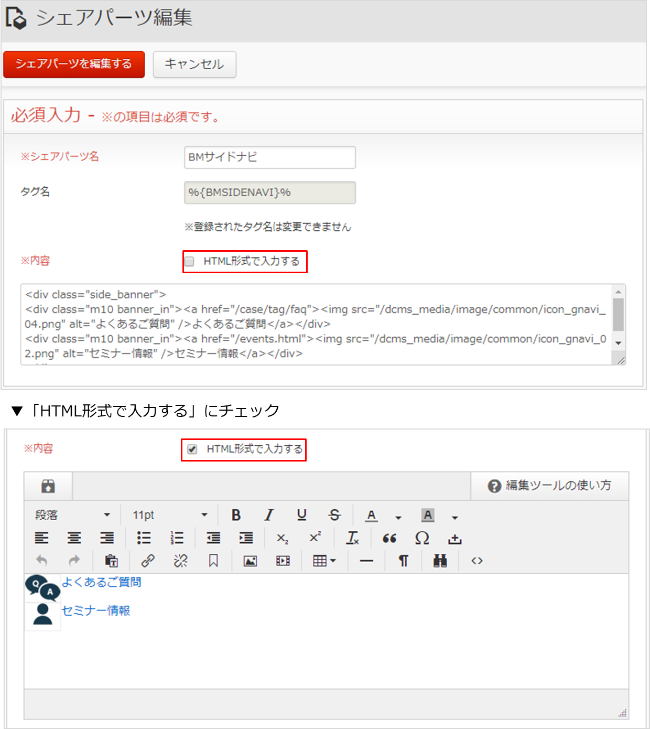This screenshot has width=650, height=729.
Task: Click the キャンセル button
Action: [194, 64]
